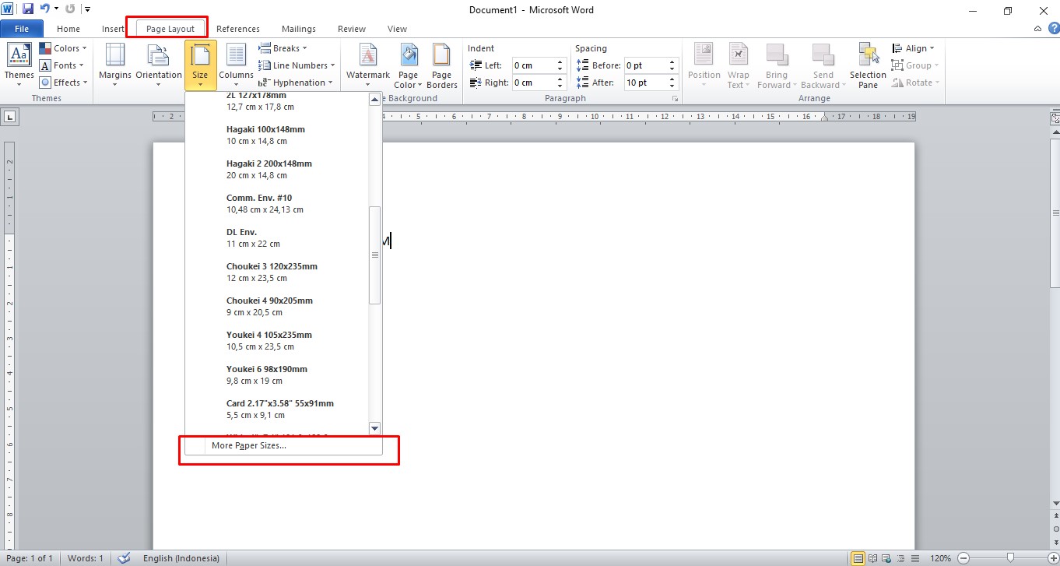Select the Orientation icon

pyautogui.click(x=158, y=65)
